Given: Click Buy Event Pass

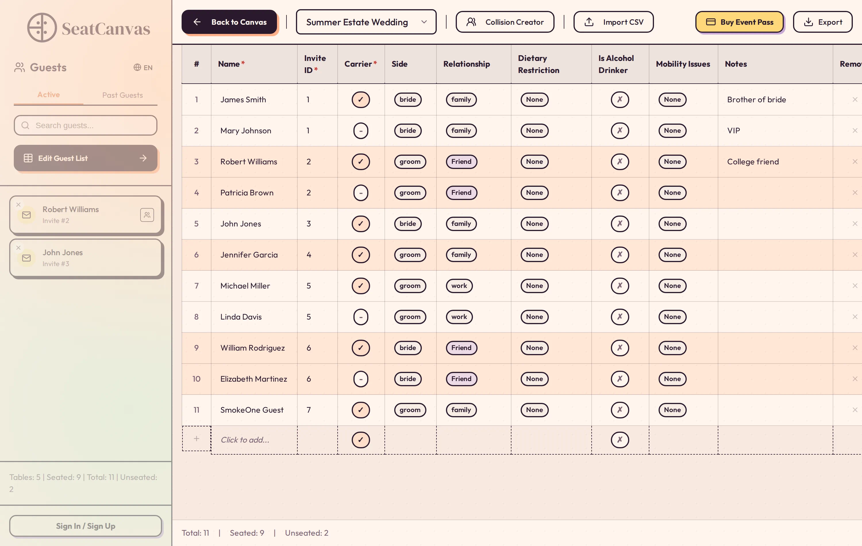Looking at the screenshot, I should [x=740, y=22].
